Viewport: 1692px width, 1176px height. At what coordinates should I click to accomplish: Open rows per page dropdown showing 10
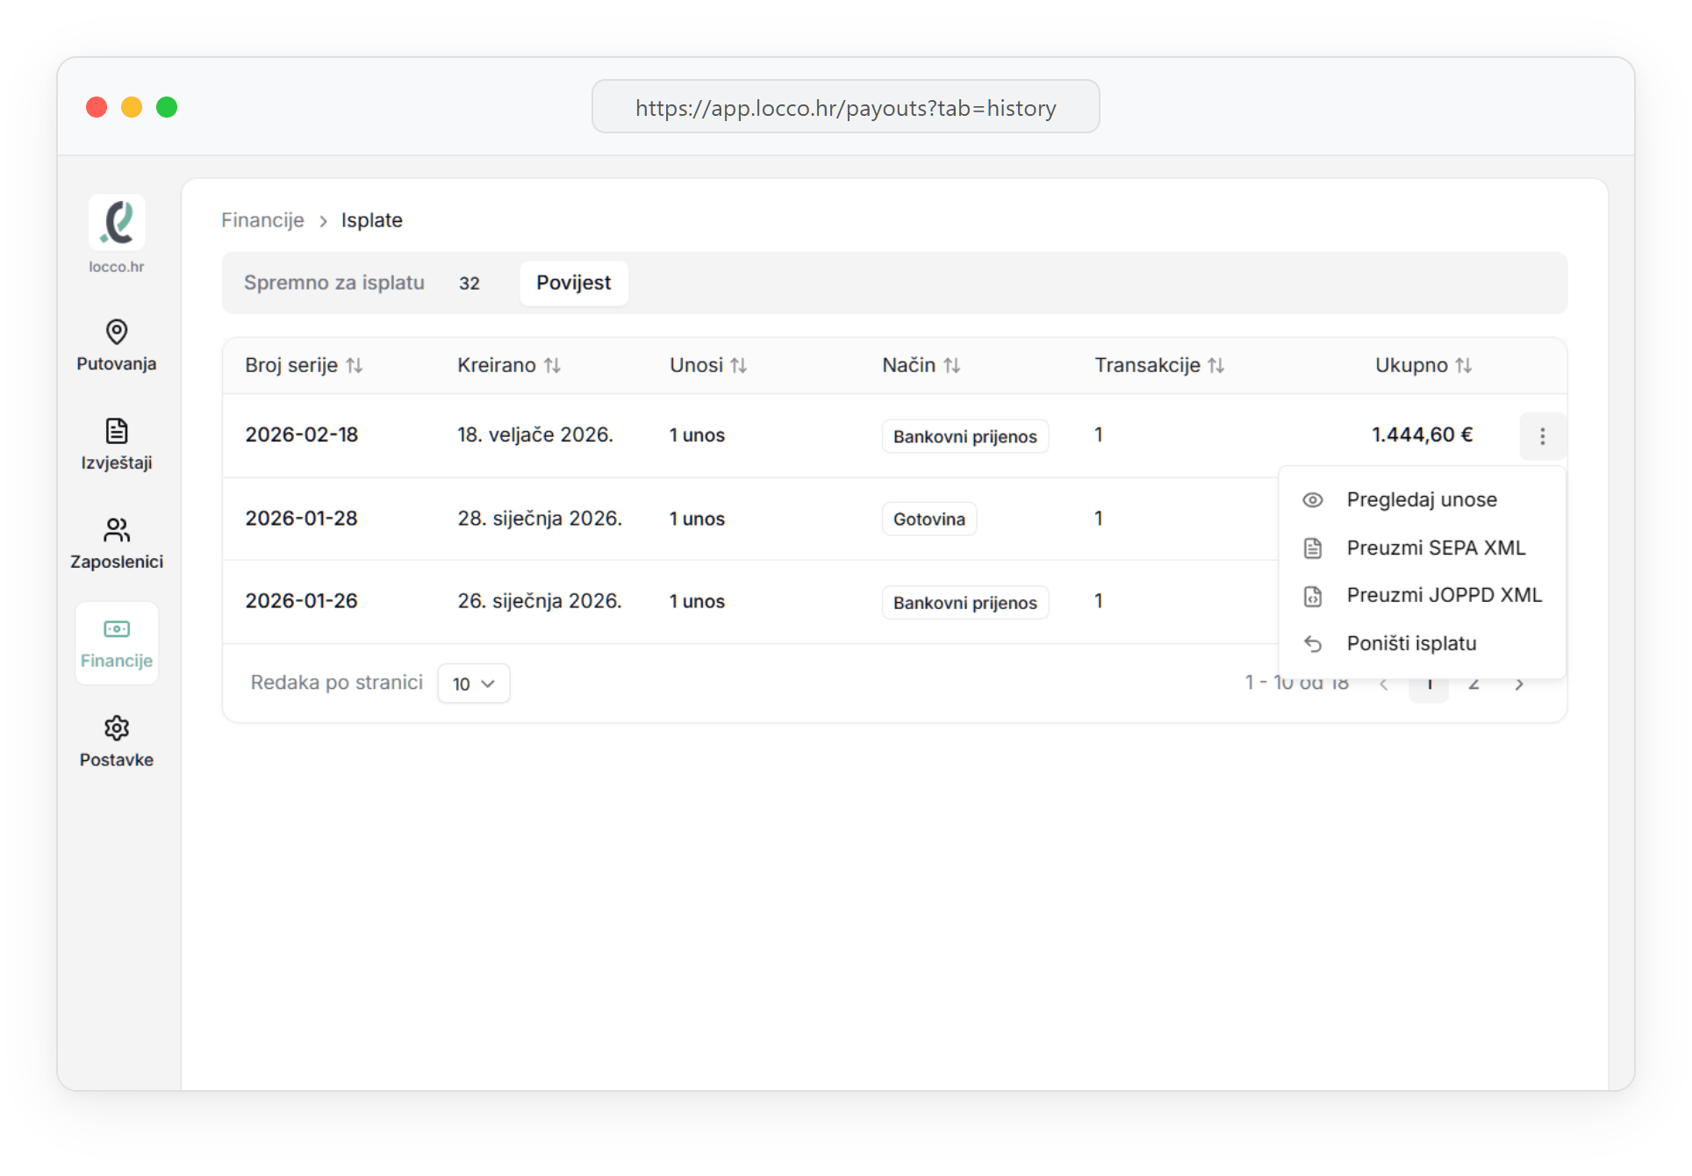474,684
